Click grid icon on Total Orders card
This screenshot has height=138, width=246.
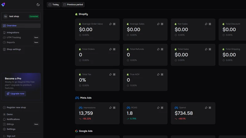coord(114,49)
